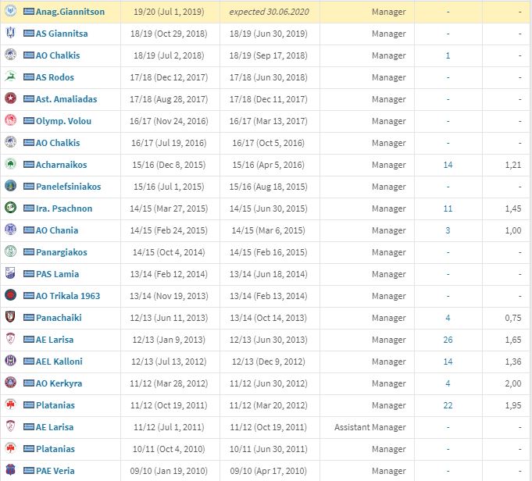Click the AO Trikala 1963 crest icon

[x=11, y=296]
